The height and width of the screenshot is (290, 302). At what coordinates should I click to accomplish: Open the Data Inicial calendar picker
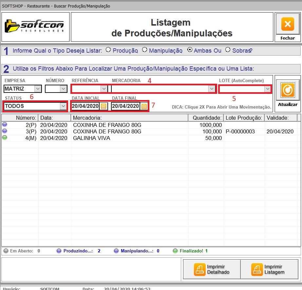104,106
